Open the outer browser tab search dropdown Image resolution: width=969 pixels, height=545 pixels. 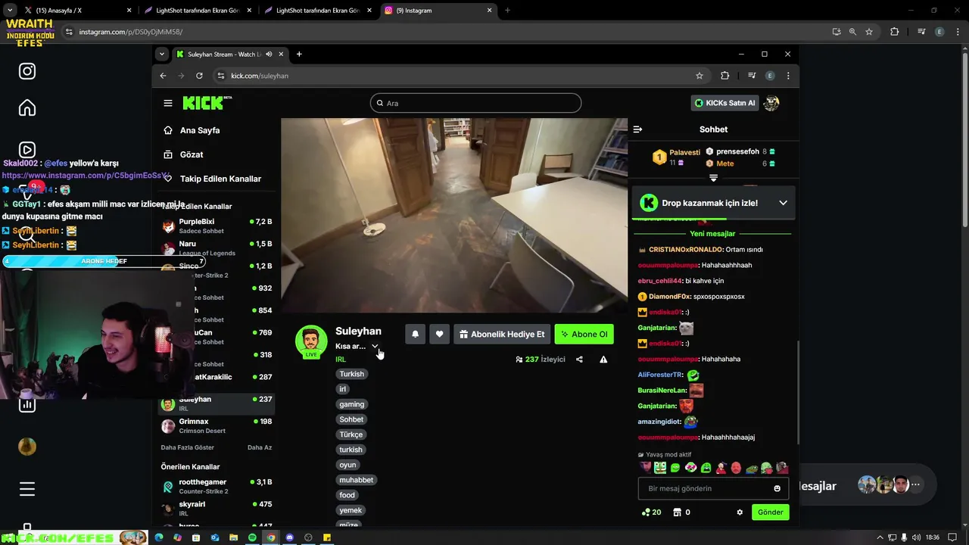click(10, 11)
